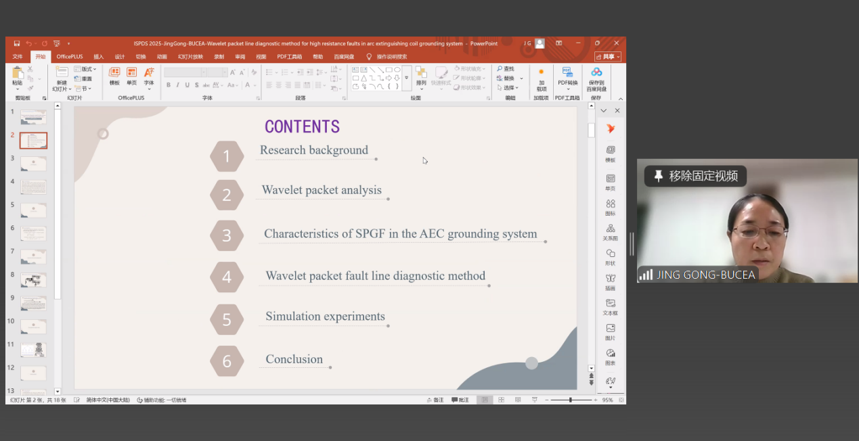Toggle the 备注 notes pane
This screenshot has height=441, width=859.
pyautogui.click(x=435, y=400)
